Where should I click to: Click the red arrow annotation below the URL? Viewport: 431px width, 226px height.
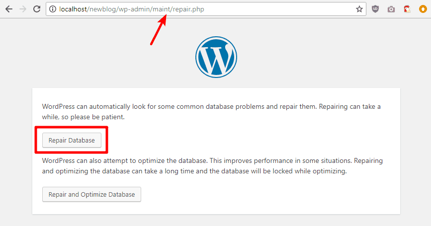coord(159,30)
